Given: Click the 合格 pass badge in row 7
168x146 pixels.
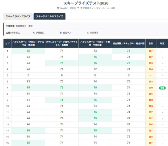Looking at the screenshot, I should pyautogui.click(x=162, y=88).
